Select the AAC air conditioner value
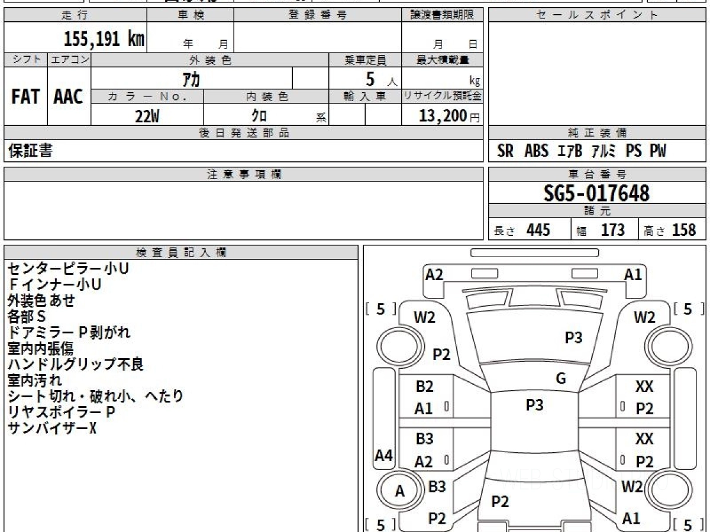The width and height of the screenshot is (710, 532). [x=69, y=97]
